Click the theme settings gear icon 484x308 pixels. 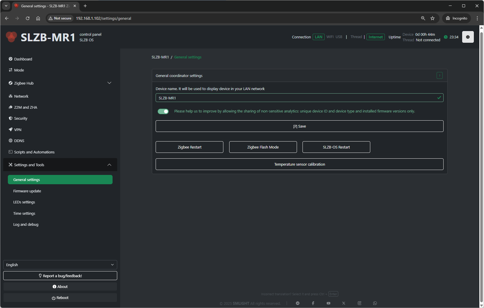[x=468, y=37]
